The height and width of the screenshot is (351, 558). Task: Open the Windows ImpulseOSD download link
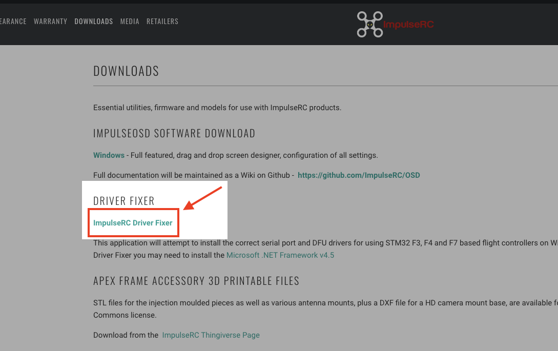click(x=109, y=155)
